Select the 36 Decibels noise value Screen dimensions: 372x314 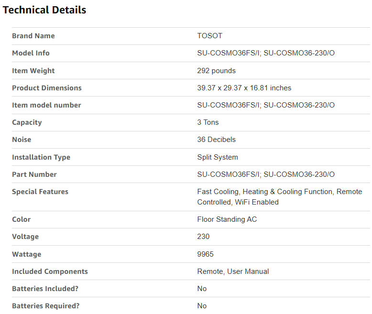(x=217, y=140)
